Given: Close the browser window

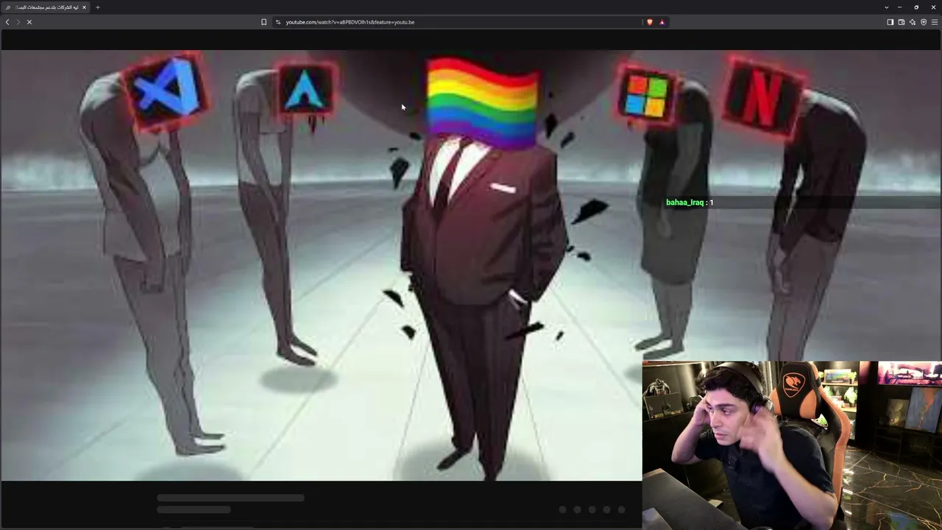Looking at the screenshot, I should click(933, 7).
